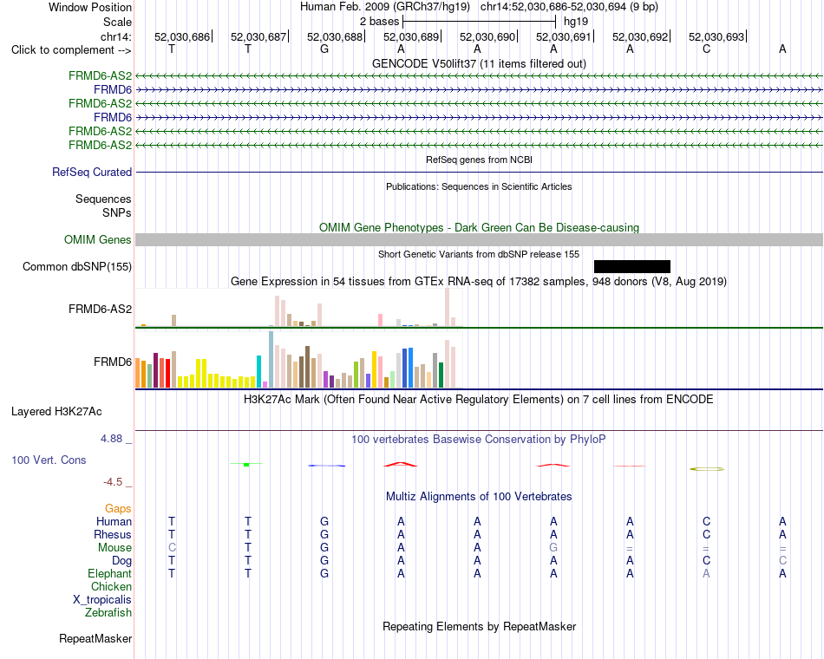Click the black Common dbSNP variant block
The image size is (824, 659).
click(631, 266)
